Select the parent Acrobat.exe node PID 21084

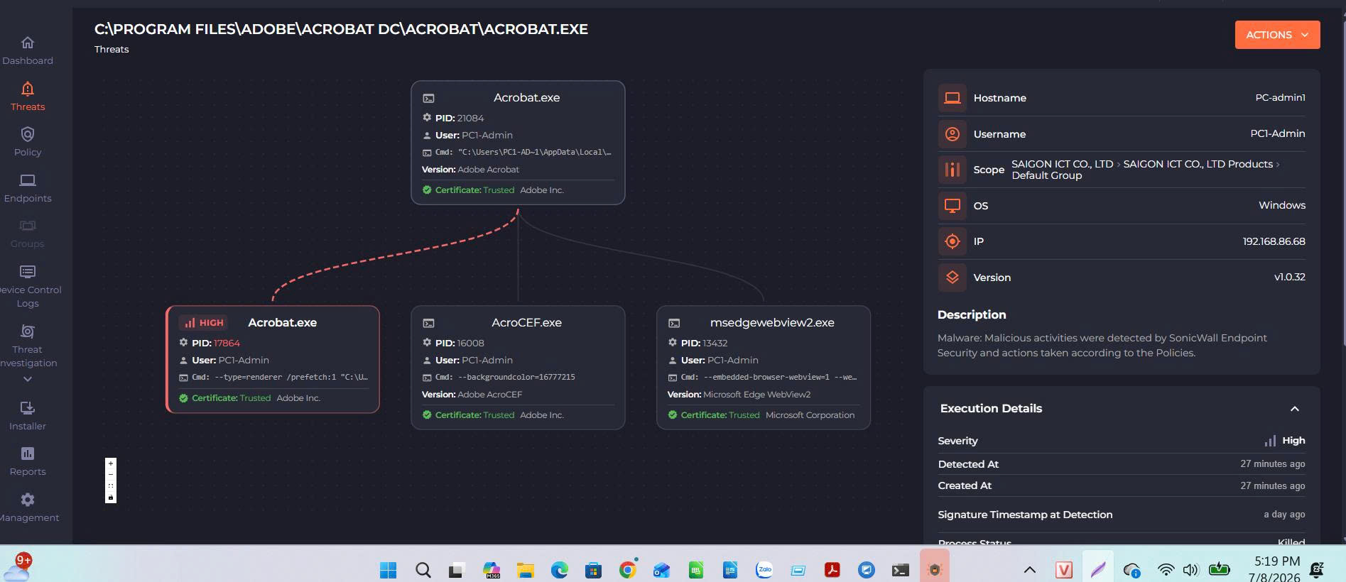pos(518,143)
